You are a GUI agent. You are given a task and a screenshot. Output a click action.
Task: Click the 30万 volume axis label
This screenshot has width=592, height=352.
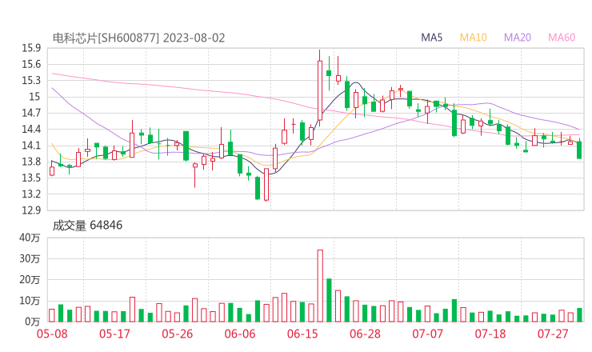pos(30,259)
